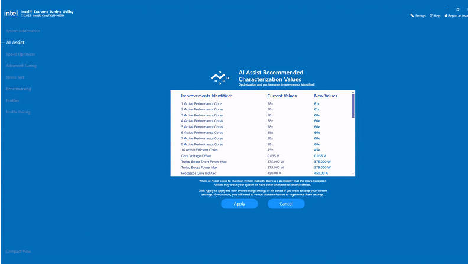Click the 'AI Assist Recommended Characterization Values' title
This screenshot has width=468, height=264.
271,76
